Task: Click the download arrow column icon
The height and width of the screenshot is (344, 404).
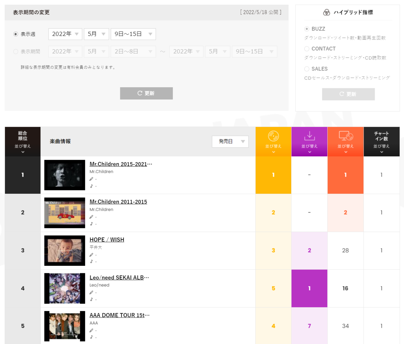Action: (x=309, y=135)
